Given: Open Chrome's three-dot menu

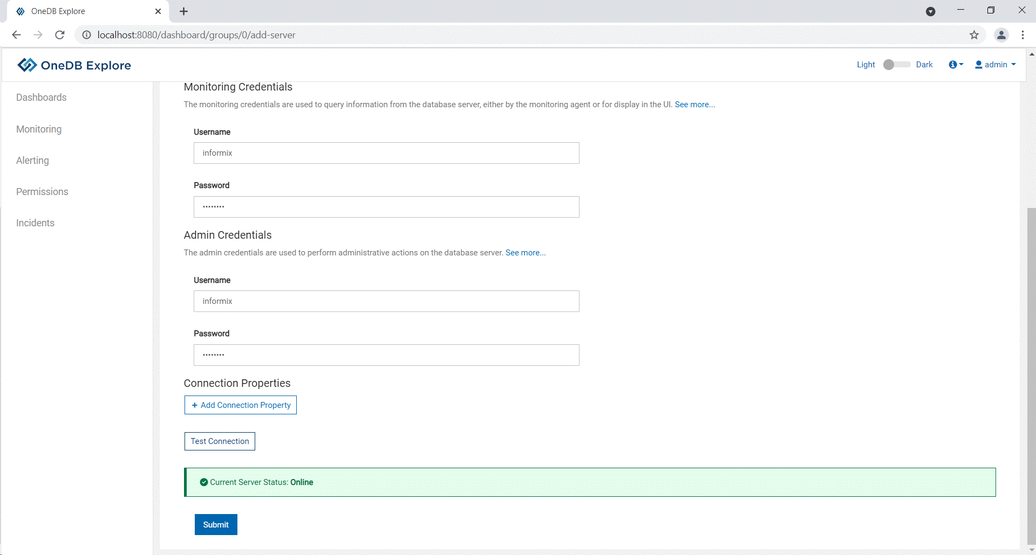Looking at the screenshot, I should [x=1023, y=35].
